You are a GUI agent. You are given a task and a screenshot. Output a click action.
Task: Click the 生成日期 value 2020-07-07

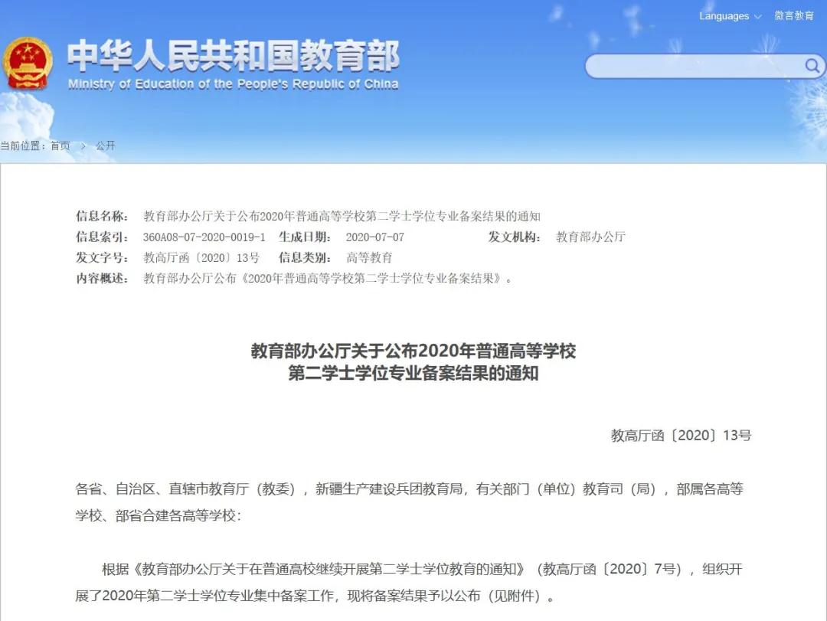click(x=374, y=237)
